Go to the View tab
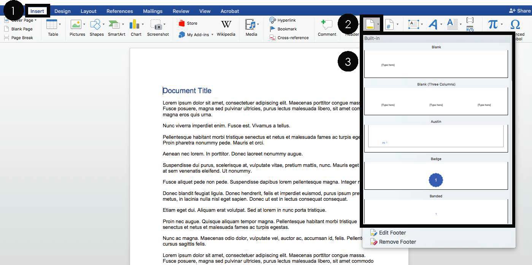532x265 pixels. pyautogui.click(x=205, y=11)
